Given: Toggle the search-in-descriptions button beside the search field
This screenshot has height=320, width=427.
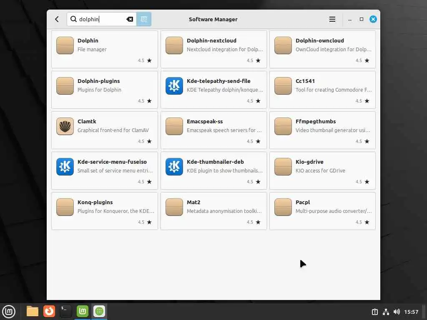Looking at the screenshot, I should (x=144, y=19).
